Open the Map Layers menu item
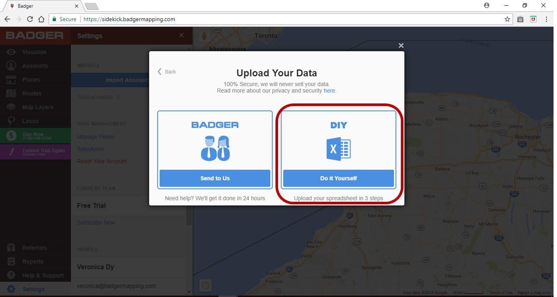This screenshot has width=557, height=297. click(x=38, y=107)
